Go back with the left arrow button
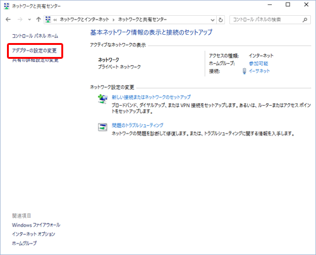316x255 pixels. pyautogui.click(x=8, y=20)
